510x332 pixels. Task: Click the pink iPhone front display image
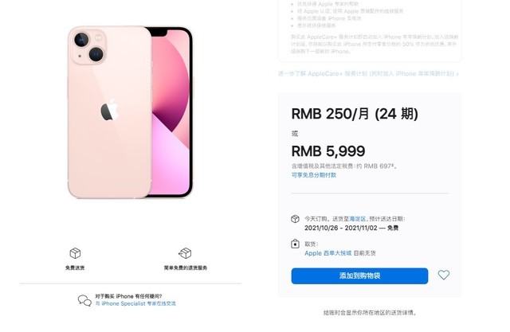click(x=171, y=112)
